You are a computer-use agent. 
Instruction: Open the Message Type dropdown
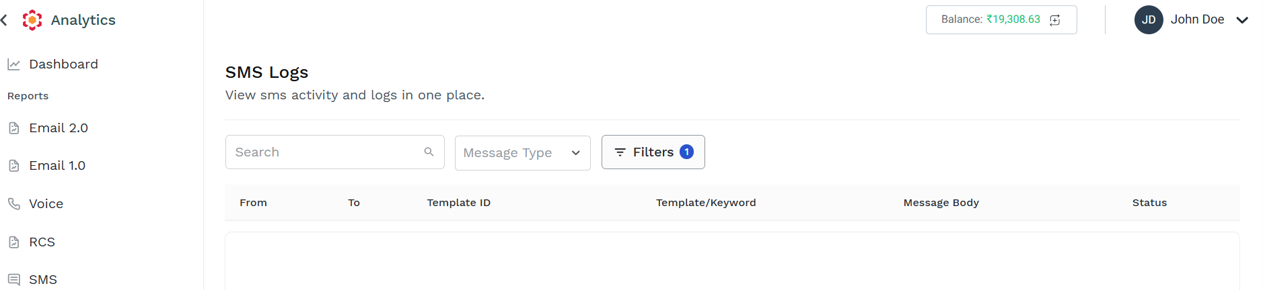tap(522, 153)
